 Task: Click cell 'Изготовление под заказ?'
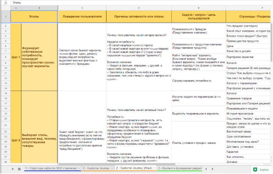[248, 142]
